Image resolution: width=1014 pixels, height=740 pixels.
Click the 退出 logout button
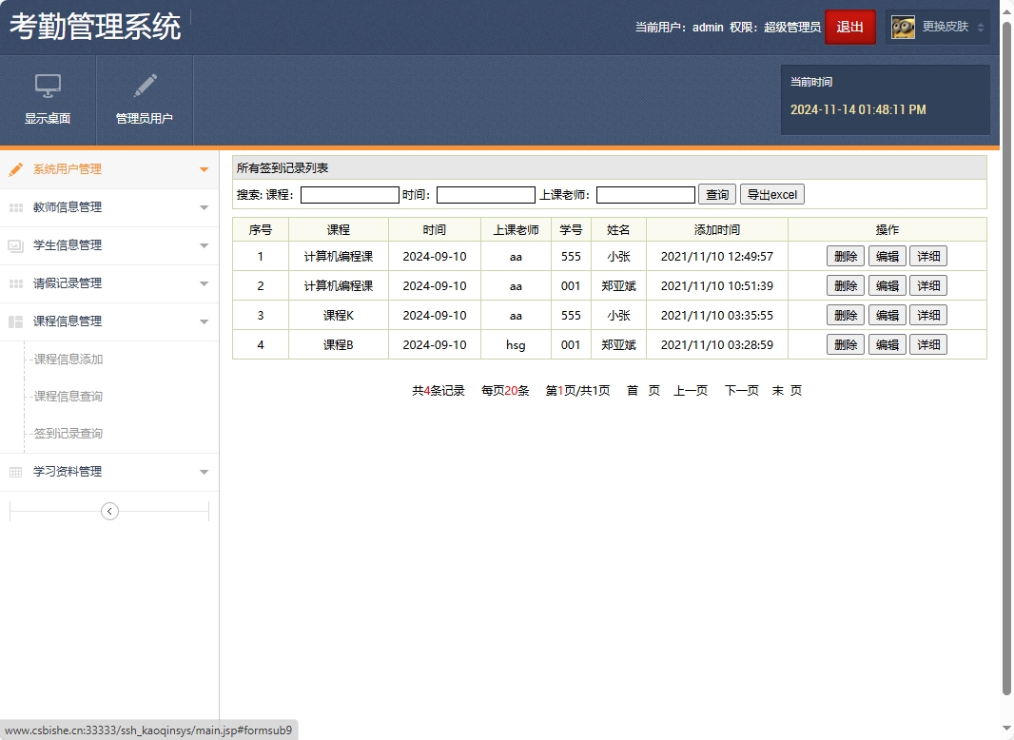pos(849,27)
